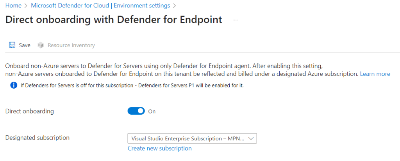This screenshot has height=161, width=400.
Task: Open the Learn more link
Action: (375, 74)
